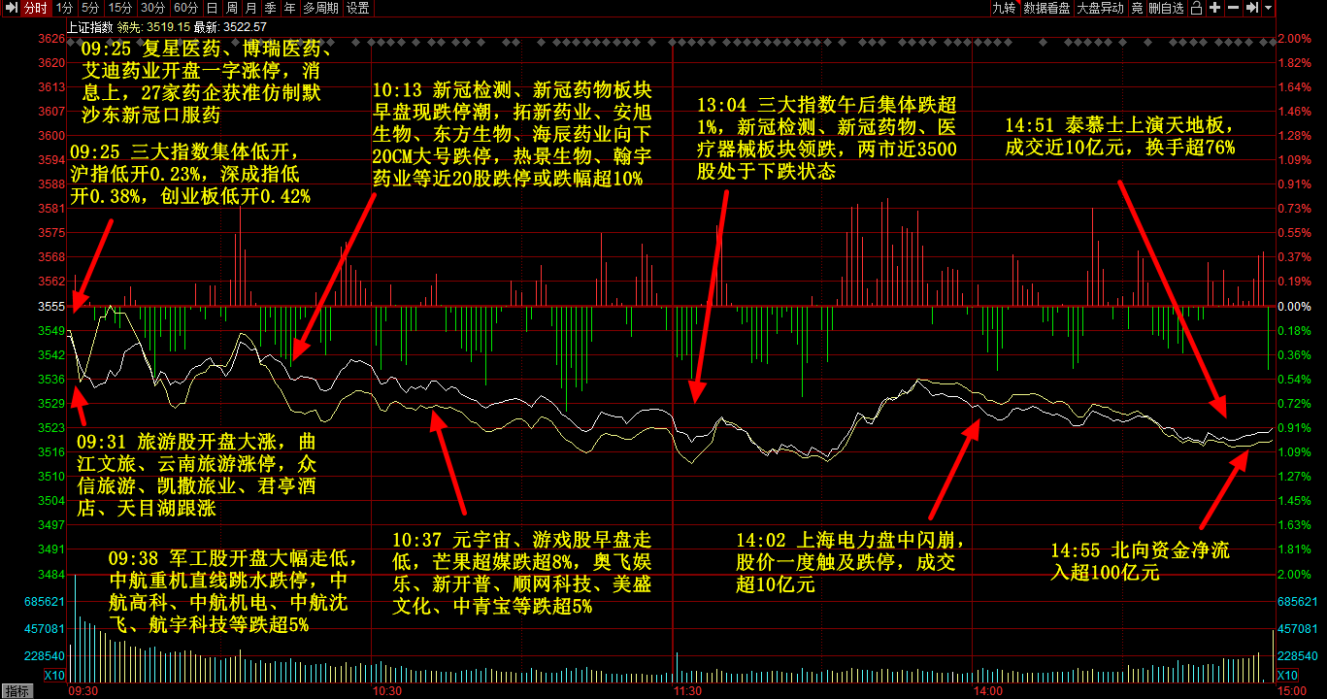Toggle the 竞 call auction display

click(x=1136, y=8)
